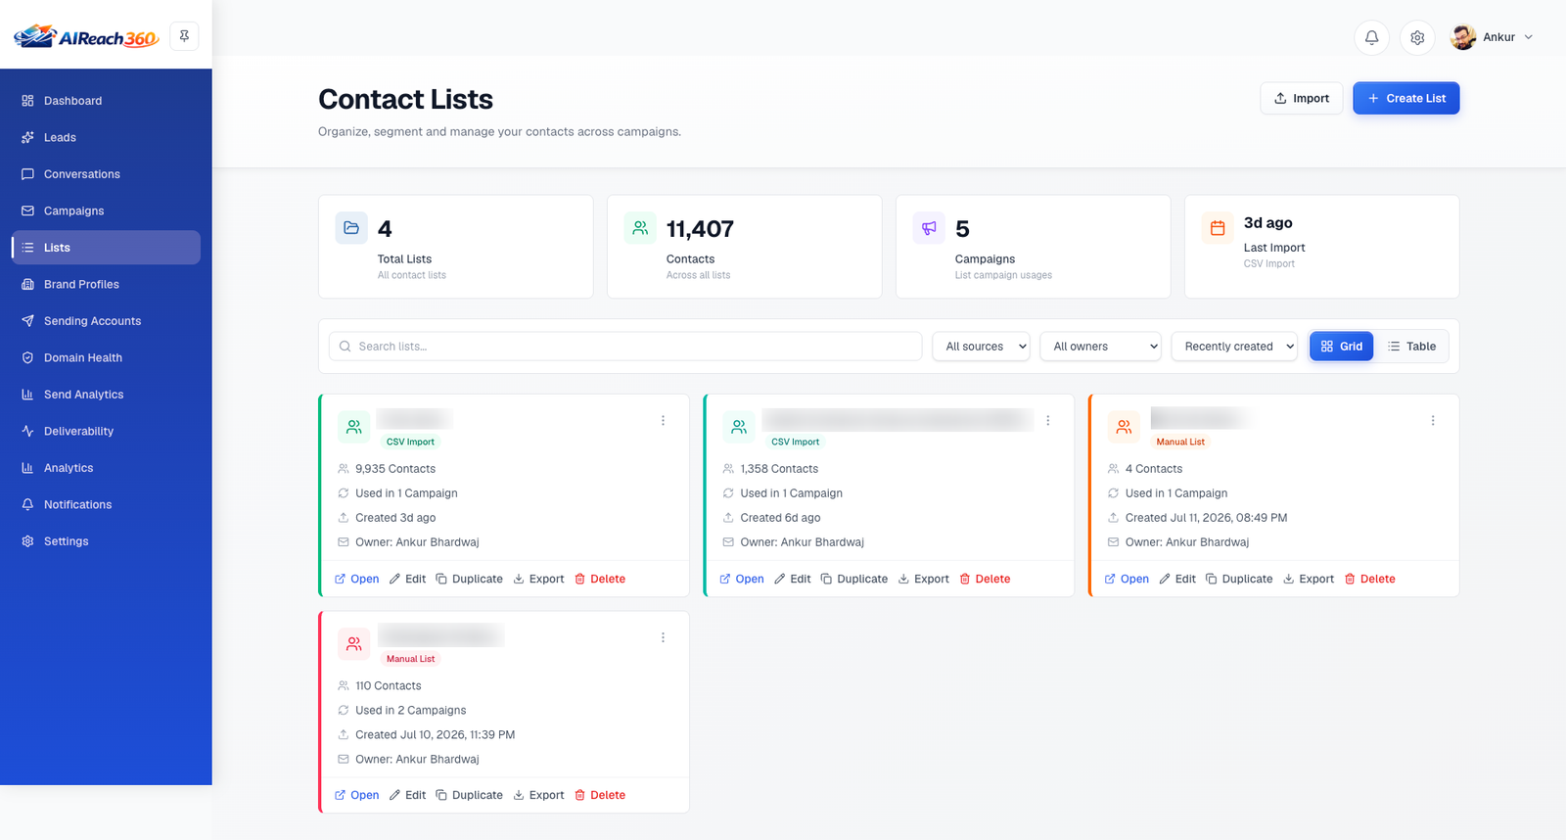Image resolution: width=1566 pixels, height=840 pixels.
Task: Click the search magnifier icon
Action: pyautogui.click(x=345, y=347)
